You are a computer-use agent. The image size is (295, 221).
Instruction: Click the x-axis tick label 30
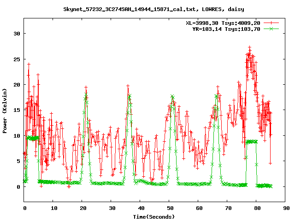pos(112,208)
